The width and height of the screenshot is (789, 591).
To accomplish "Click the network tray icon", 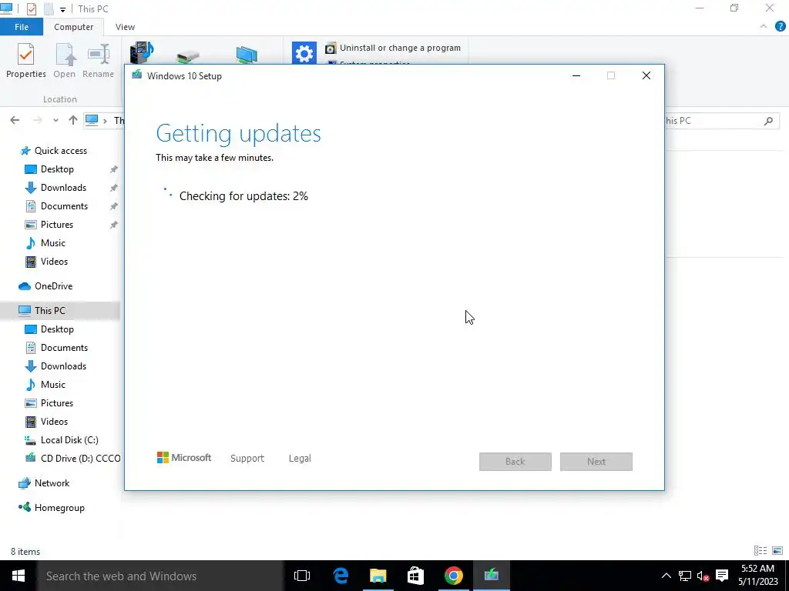I will 685,576.
